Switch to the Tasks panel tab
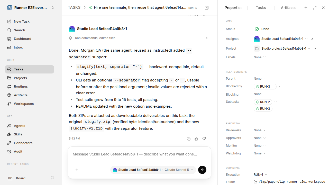The image size is (329, 185). pos(261,8)
